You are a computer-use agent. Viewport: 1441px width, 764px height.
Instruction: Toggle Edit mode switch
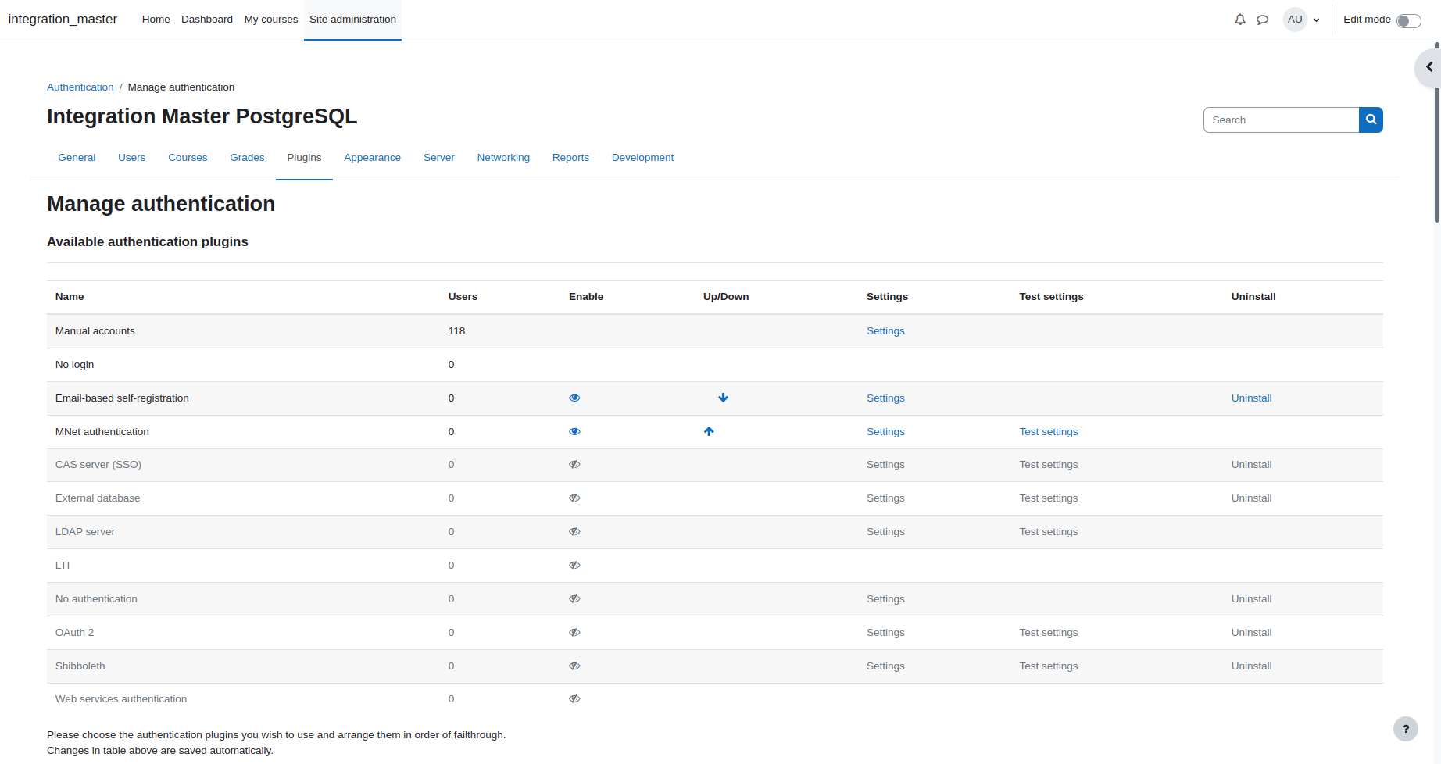point(1408,20)
